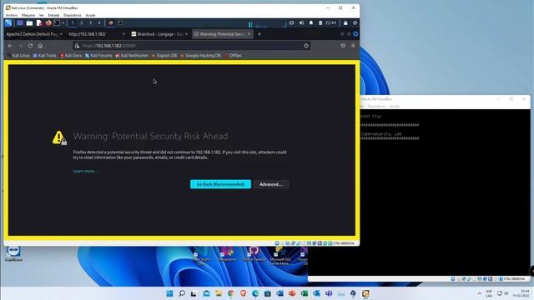Open Excel from the taskbar
Image resolution: width=534 pixels, height=300 pixels.
tap(304, 293)
